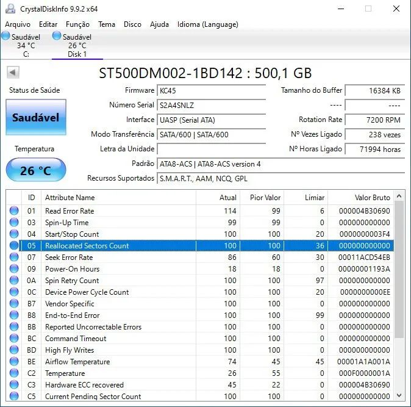The image size is (411, 407).
Task: Click the status orb for High Fly Writes
Action: tap(14, 350)
